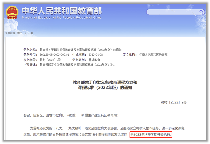Select the 内容概述 summary text
Screen dimensions: 210x144
(x=77, y=65)
